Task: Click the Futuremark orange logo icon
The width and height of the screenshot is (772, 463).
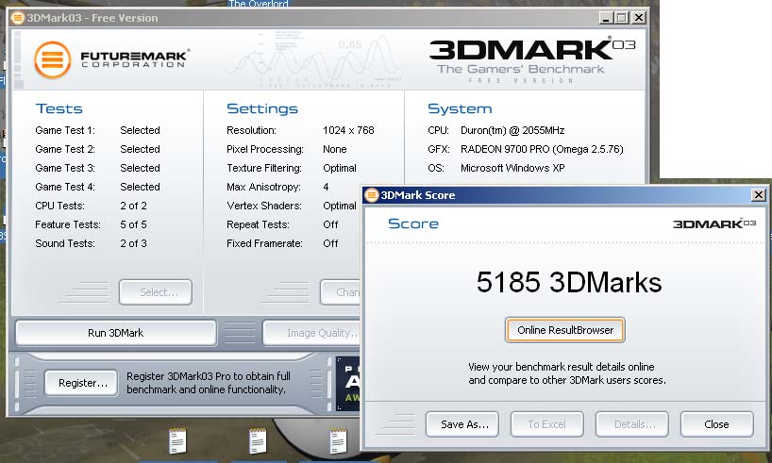Action: pyautogui.click(x=52, y=60)
